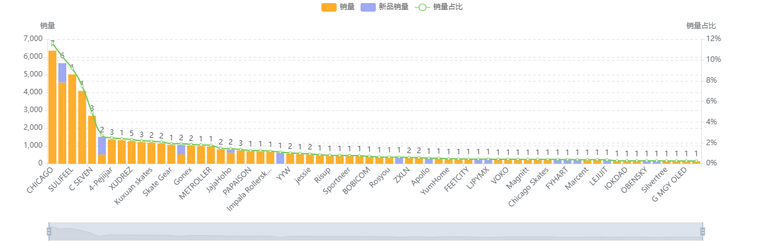Toggle the 新品销量 legend series
784x245 pixels.
coord(385,7)
